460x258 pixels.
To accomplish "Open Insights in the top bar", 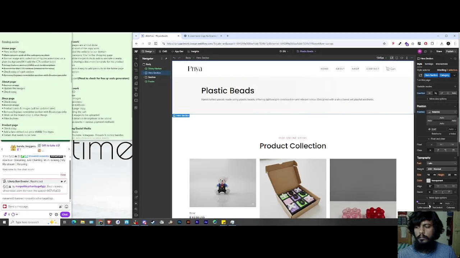I will 193,51.
